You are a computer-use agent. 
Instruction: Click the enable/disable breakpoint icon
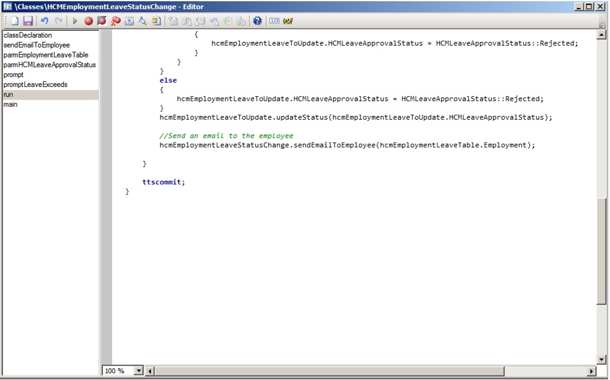tap(102, 21)
